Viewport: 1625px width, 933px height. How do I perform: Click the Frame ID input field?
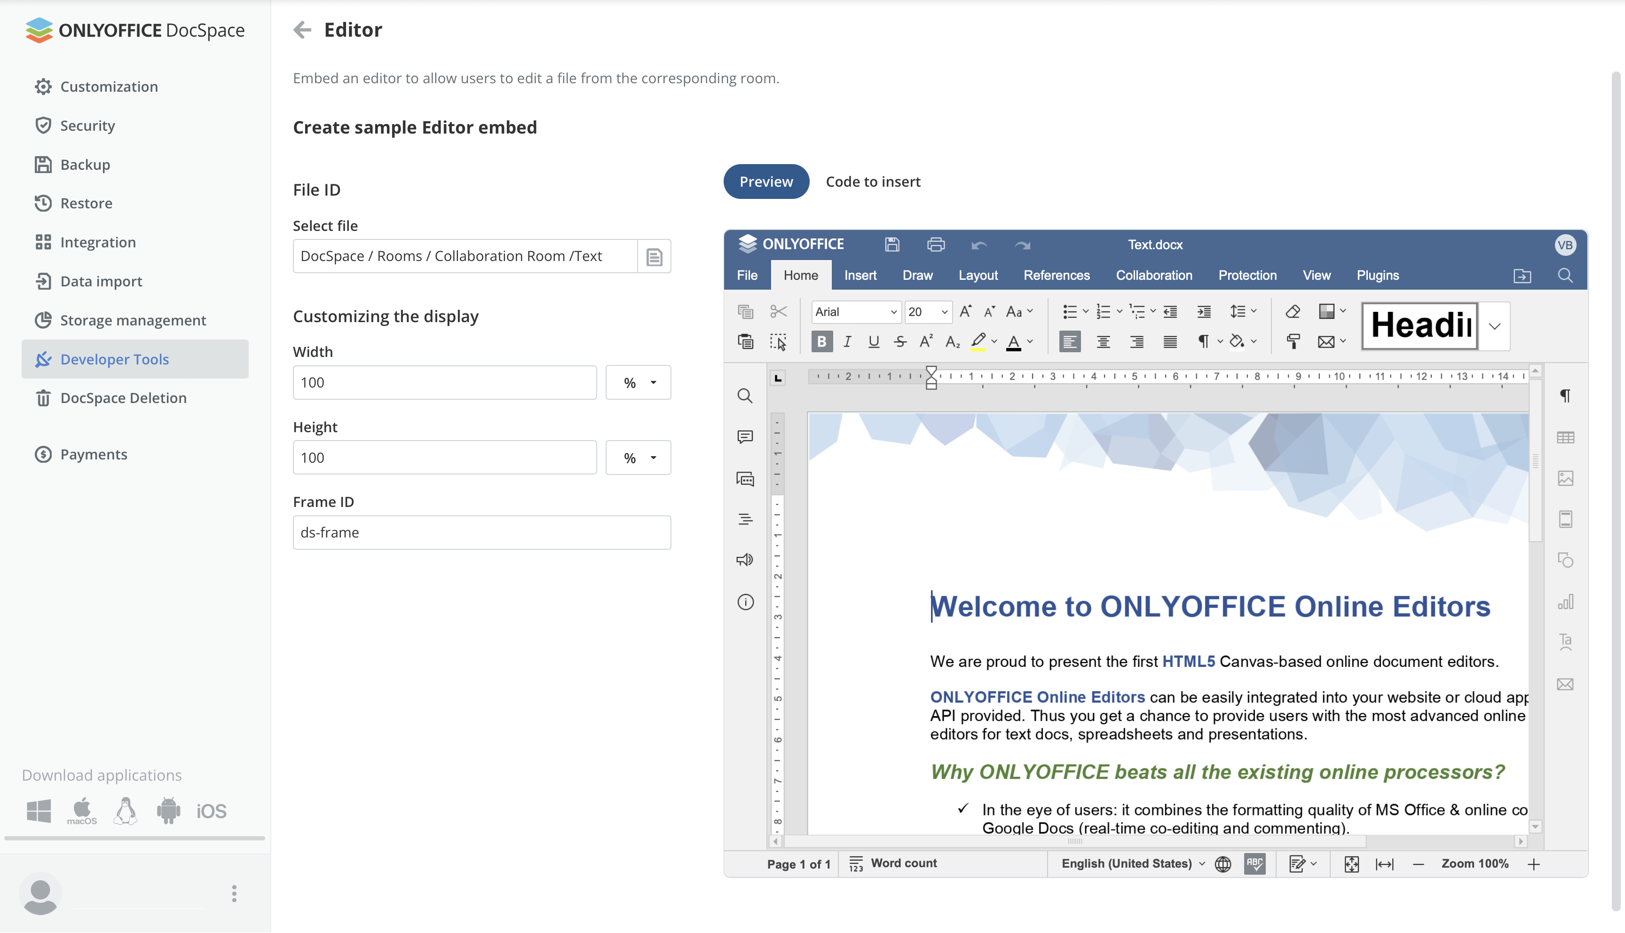point(481,532)
